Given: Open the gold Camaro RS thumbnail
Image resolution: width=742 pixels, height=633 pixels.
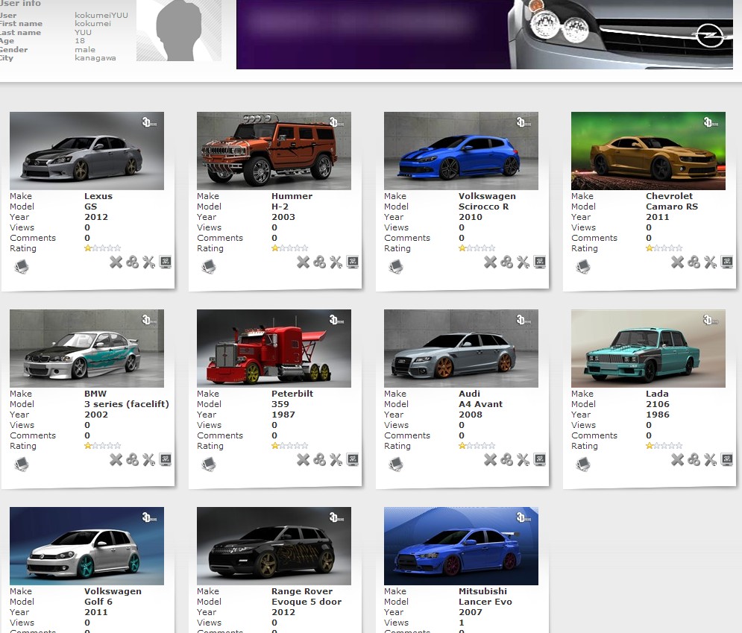Looking at the screenshot, I should (648, 151).
